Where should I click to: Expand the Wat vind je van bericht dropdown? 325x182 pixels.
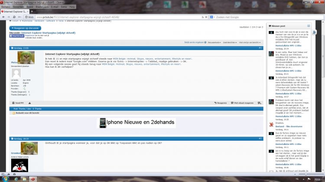[250, 43]
